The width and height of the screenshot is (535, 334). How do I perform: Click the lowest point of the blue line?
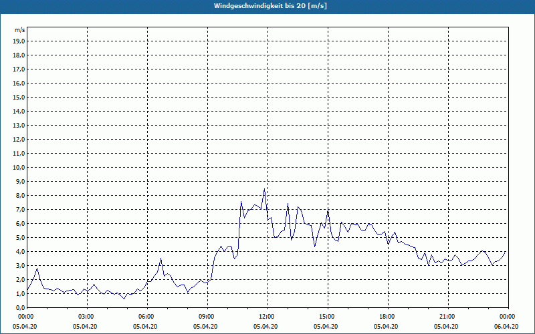pyautogui.click(x=124, y=298)
